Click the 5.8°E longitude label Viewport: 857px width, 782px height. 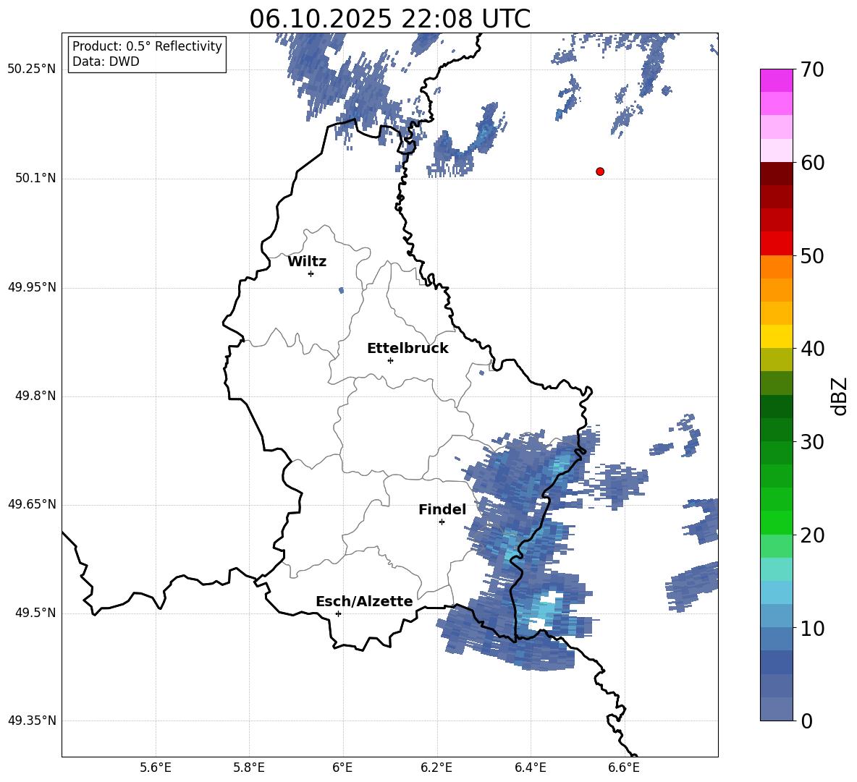(x=249, y=768)
